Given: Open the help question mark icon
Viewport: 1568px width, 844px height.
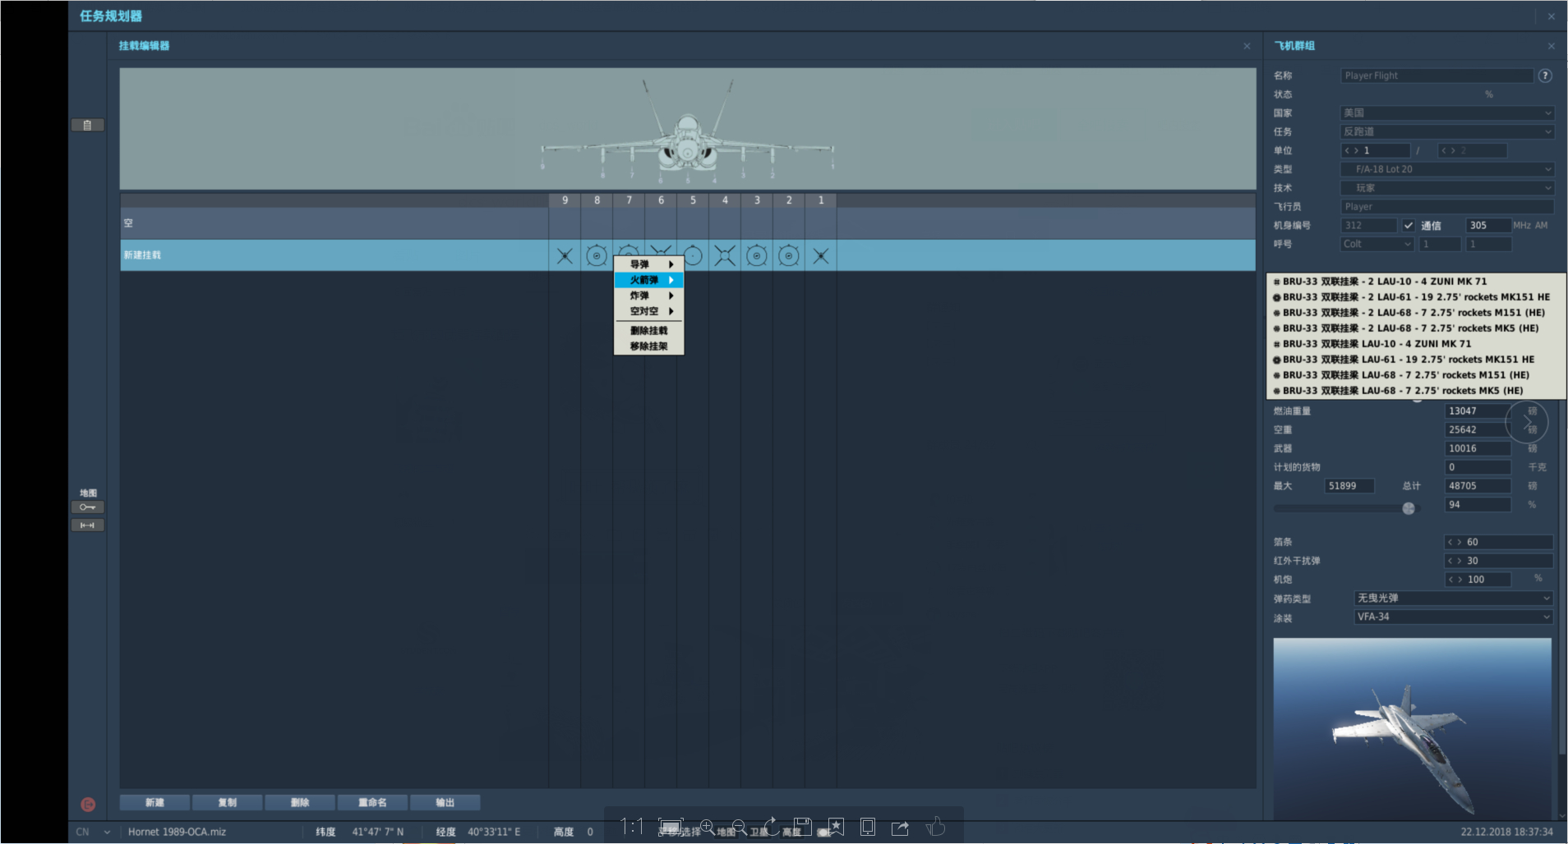Looking at the screenshot, I should [x=1545, y=76].
